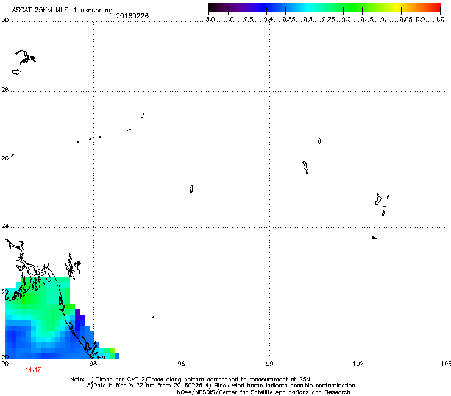Screen dimensions: 451x396
Task: Click latitude label 20 on the left axis
Action: click(5, 357)
